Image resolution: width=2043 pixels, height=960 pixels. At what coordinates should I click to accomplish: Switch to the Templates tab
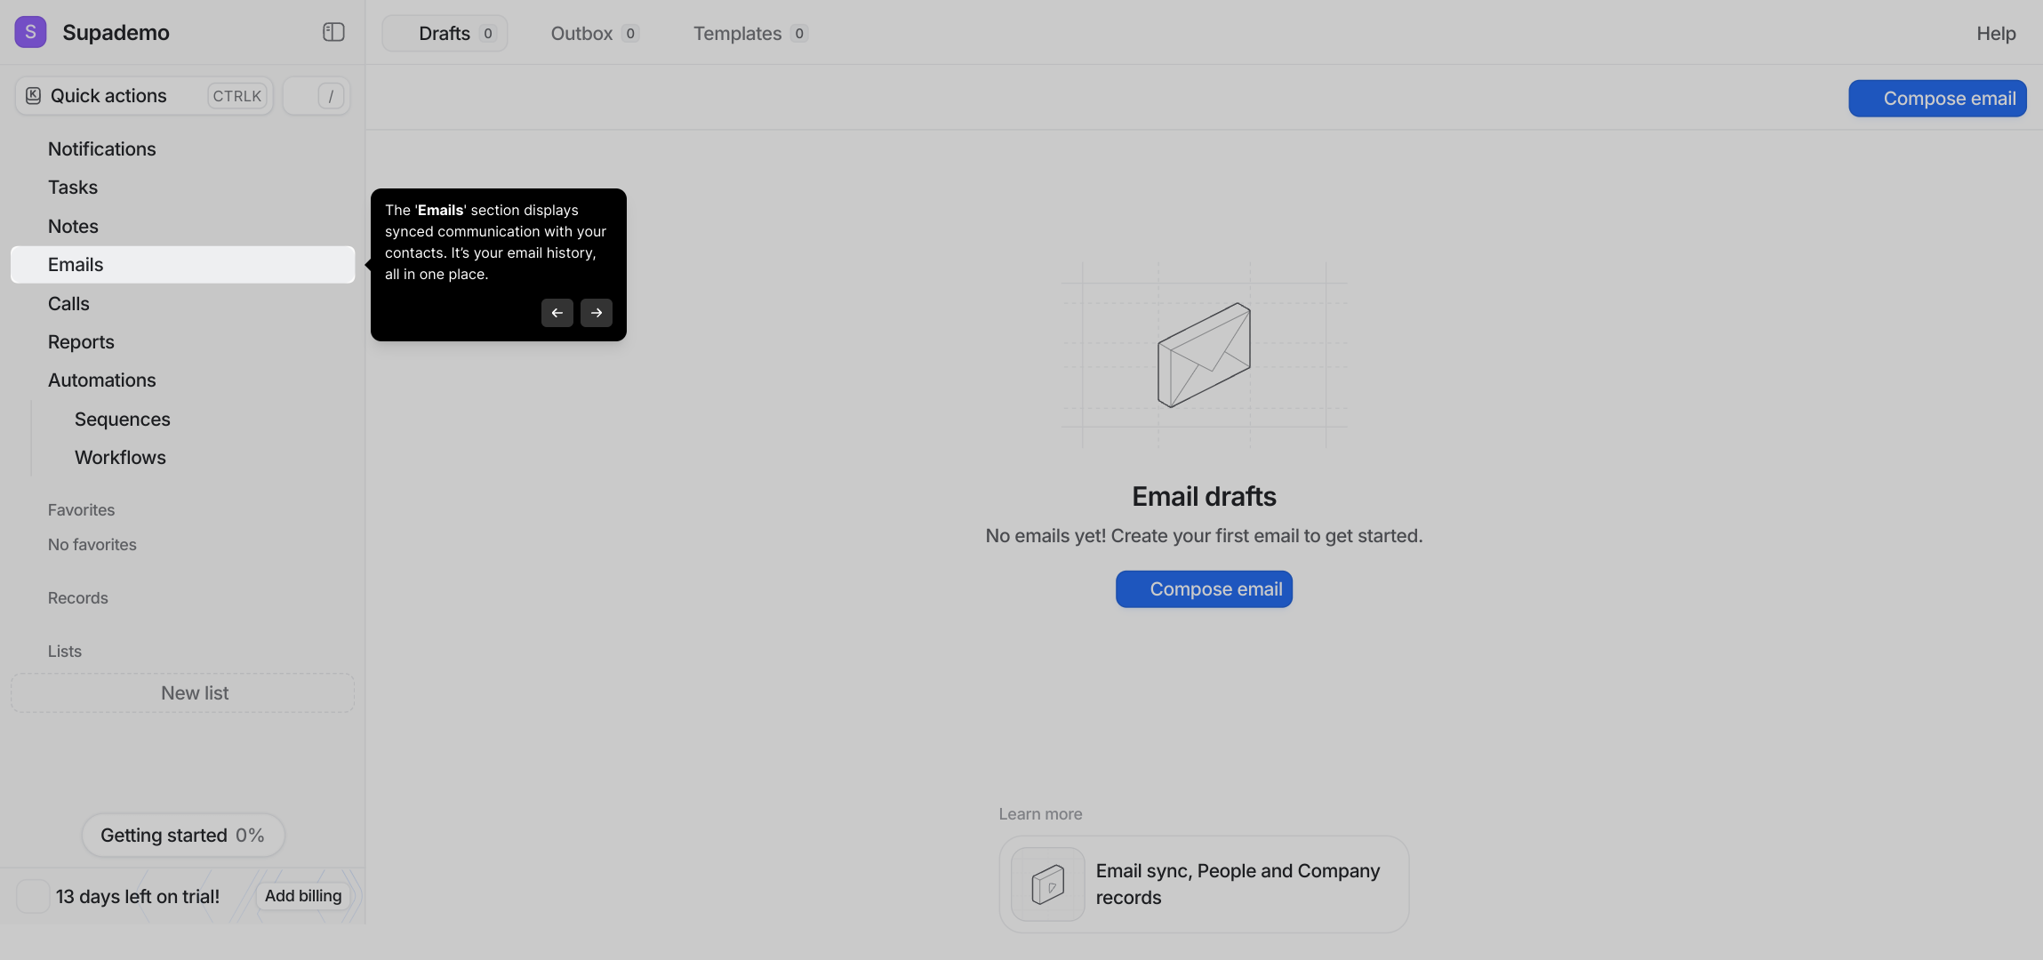point(750,34)
